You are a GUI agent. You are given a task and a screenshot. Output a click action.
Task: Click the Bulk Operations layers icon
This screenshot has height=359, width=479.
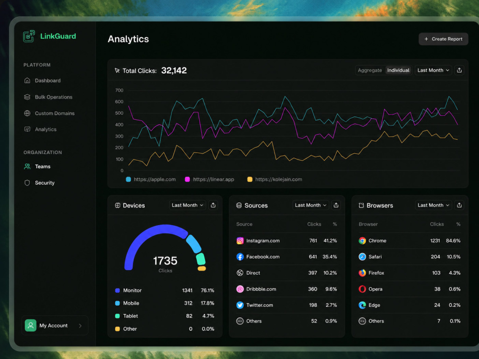(x=27, y=97)
